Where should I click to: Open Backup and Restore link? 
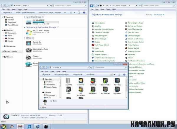point(135,26)
